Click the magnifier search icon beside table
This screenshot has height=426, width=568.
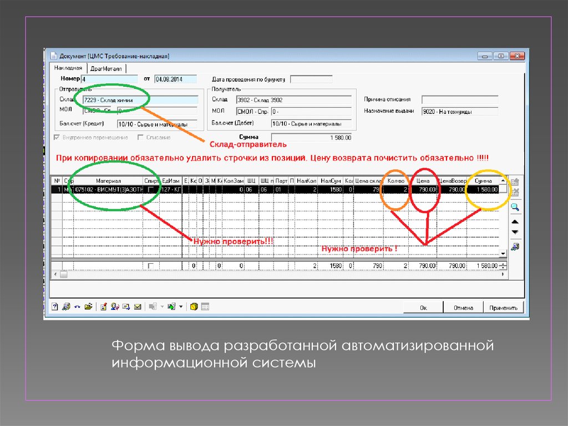coord(515,207)
